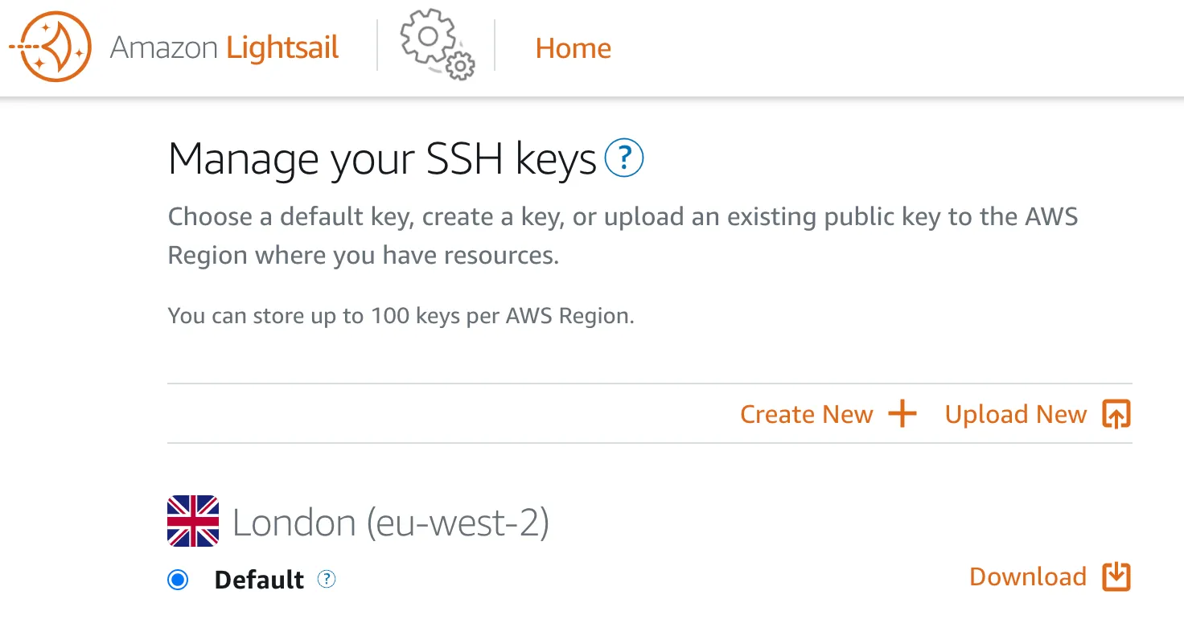Screen dimensions: 1184x640
Task: Go to the Home menu item
Action: (x=573, y=48)
